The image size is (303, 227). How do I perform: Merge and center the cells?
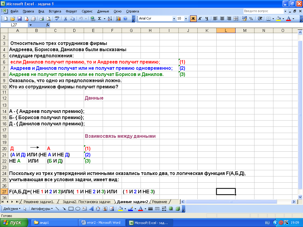(x=236, y=19)
